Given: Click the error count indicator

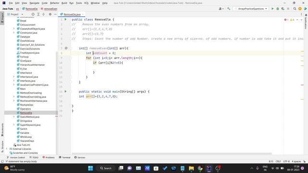Looking at the screenshot, I should tap(286, 20).
